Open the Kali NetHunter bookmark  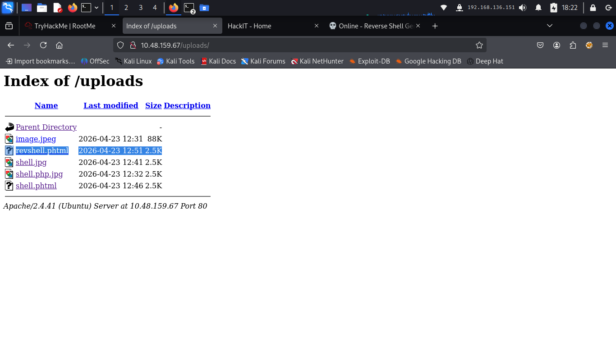coord(317,61)
